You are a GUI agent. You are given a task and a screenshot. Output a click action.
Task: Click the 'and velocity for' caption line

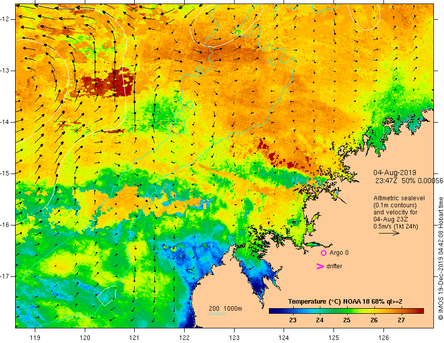point(395,212)
